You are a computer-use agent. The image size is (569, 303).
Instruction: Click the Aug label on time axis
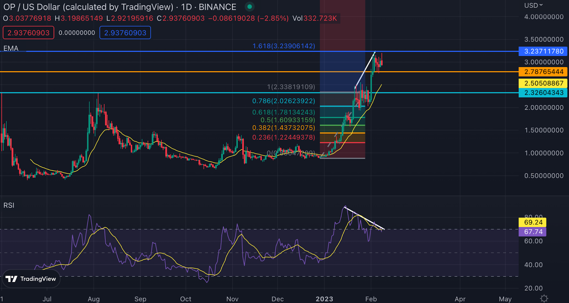(x=94, y=299)
